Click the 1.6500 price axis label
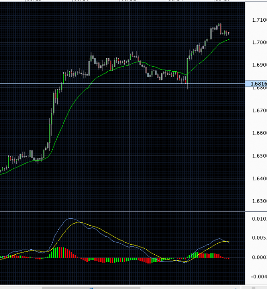This screenshot has height=289, width=267. pyautogui.click(x=260, y=156)
